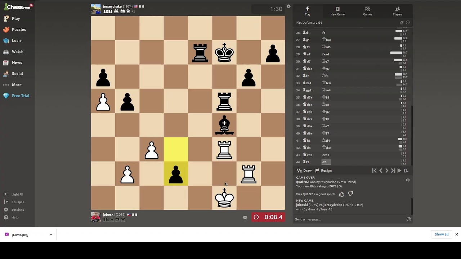The height and width of the screenshot is (259, 461).
Task: Click the highlighted empty d3 square
Action: tap(176, 149)
